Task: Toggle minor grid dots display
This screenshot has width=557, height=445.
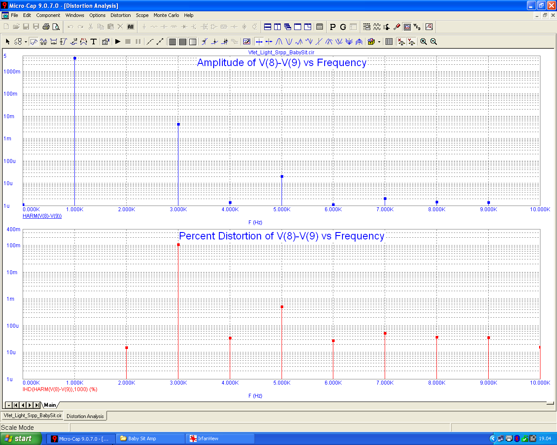Action: (x=193, y=42)
